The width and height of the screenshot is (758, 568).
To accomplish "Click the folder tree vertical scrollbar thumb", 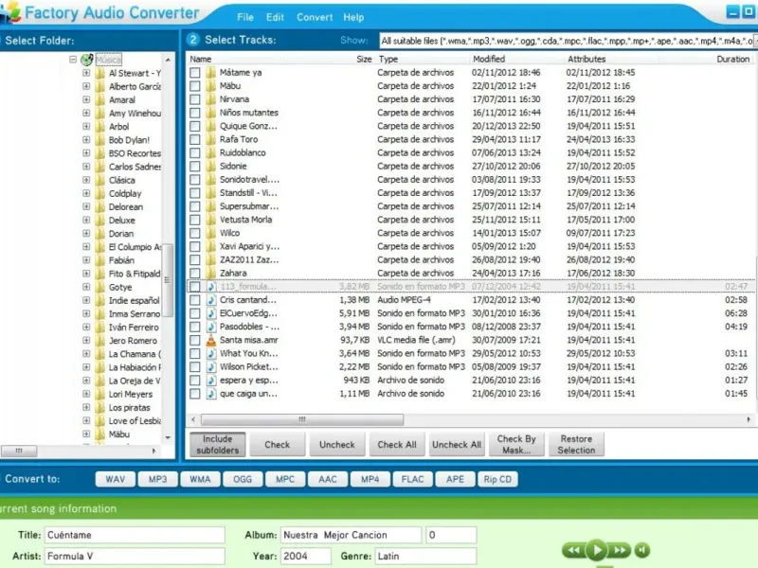I will pyautogui.click(x=168, y=280).
